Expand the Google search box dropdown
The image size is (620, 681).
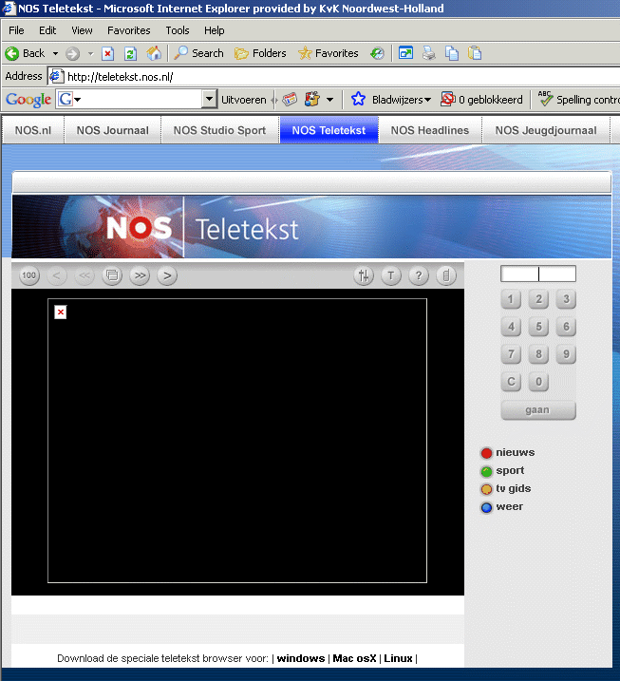[x=210, y=99]
